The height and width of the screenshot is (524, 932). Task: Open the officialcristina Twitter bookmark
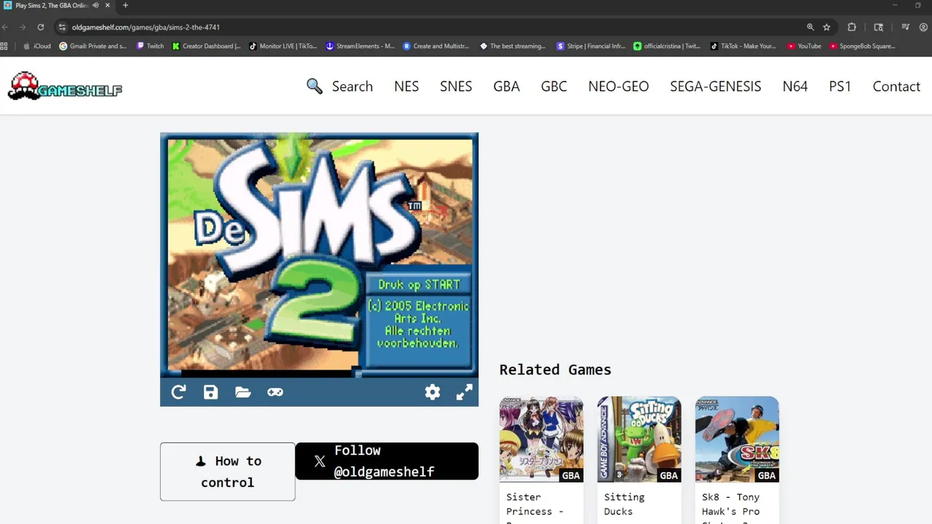(667, 46)
